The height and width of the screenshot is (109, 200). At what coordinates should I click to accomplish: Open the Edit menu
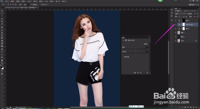pos(13,1)
